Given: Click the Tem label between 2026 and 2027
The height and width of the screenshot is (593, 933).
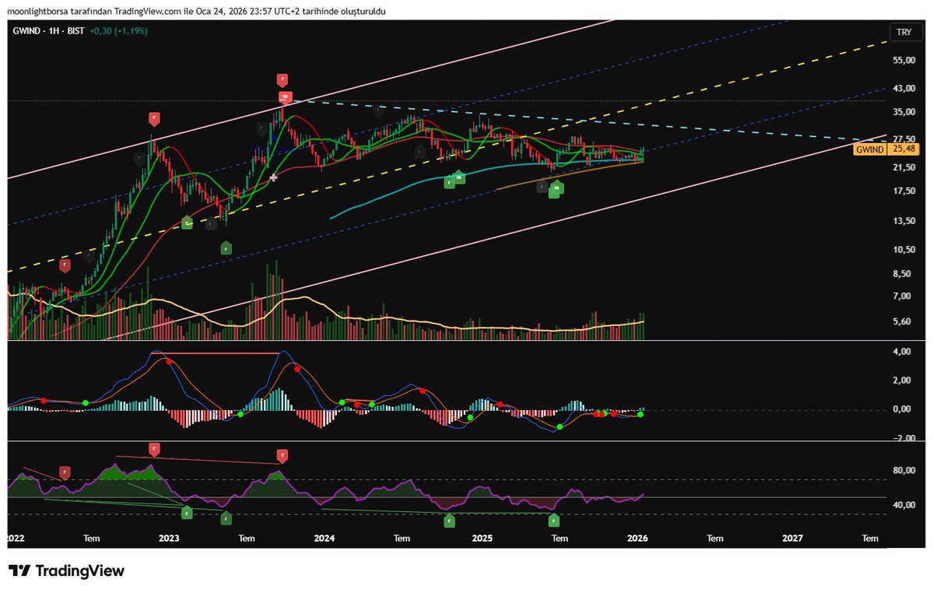Looking at the screenshot, I should pyautogui.click(x=715, y=539).
